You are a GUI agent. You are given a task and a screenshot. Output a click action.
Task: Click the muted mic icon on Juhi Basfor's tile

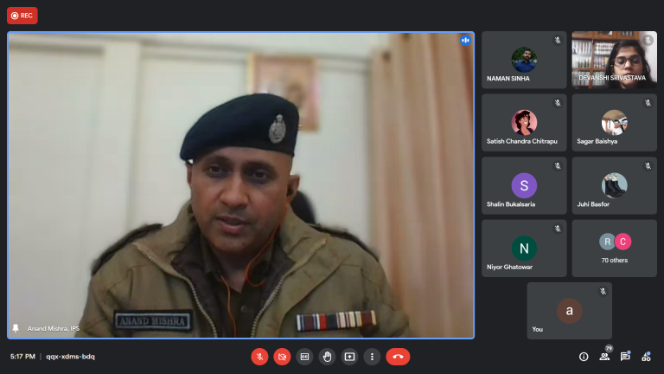[x=648, y=165]
